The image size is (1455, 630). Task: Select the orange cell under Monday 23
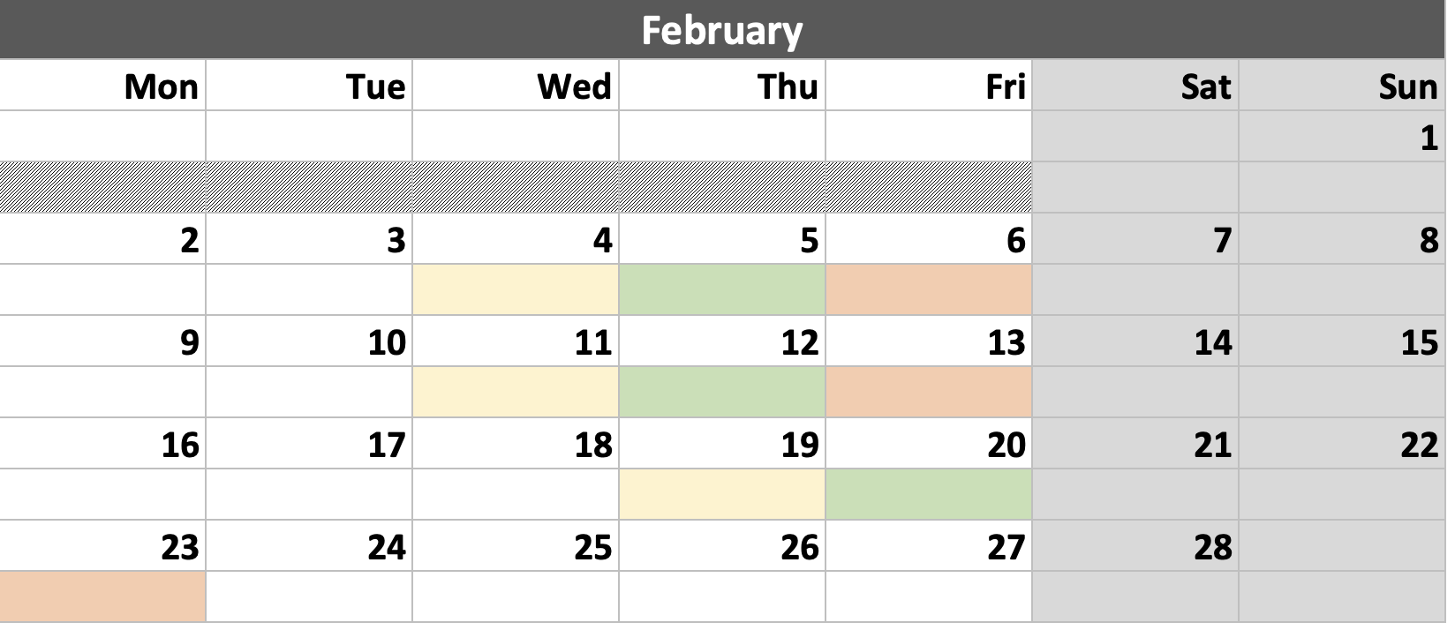[102, 597]
